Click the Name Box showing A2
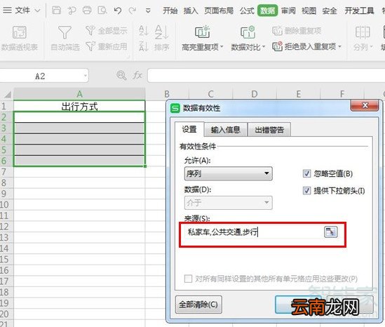 coord(41,76)
